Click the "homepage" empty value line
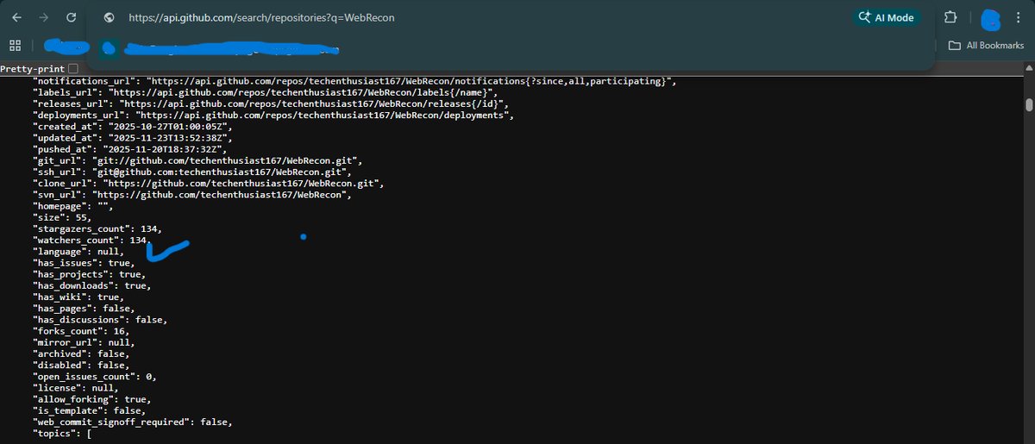 (72, 206)
